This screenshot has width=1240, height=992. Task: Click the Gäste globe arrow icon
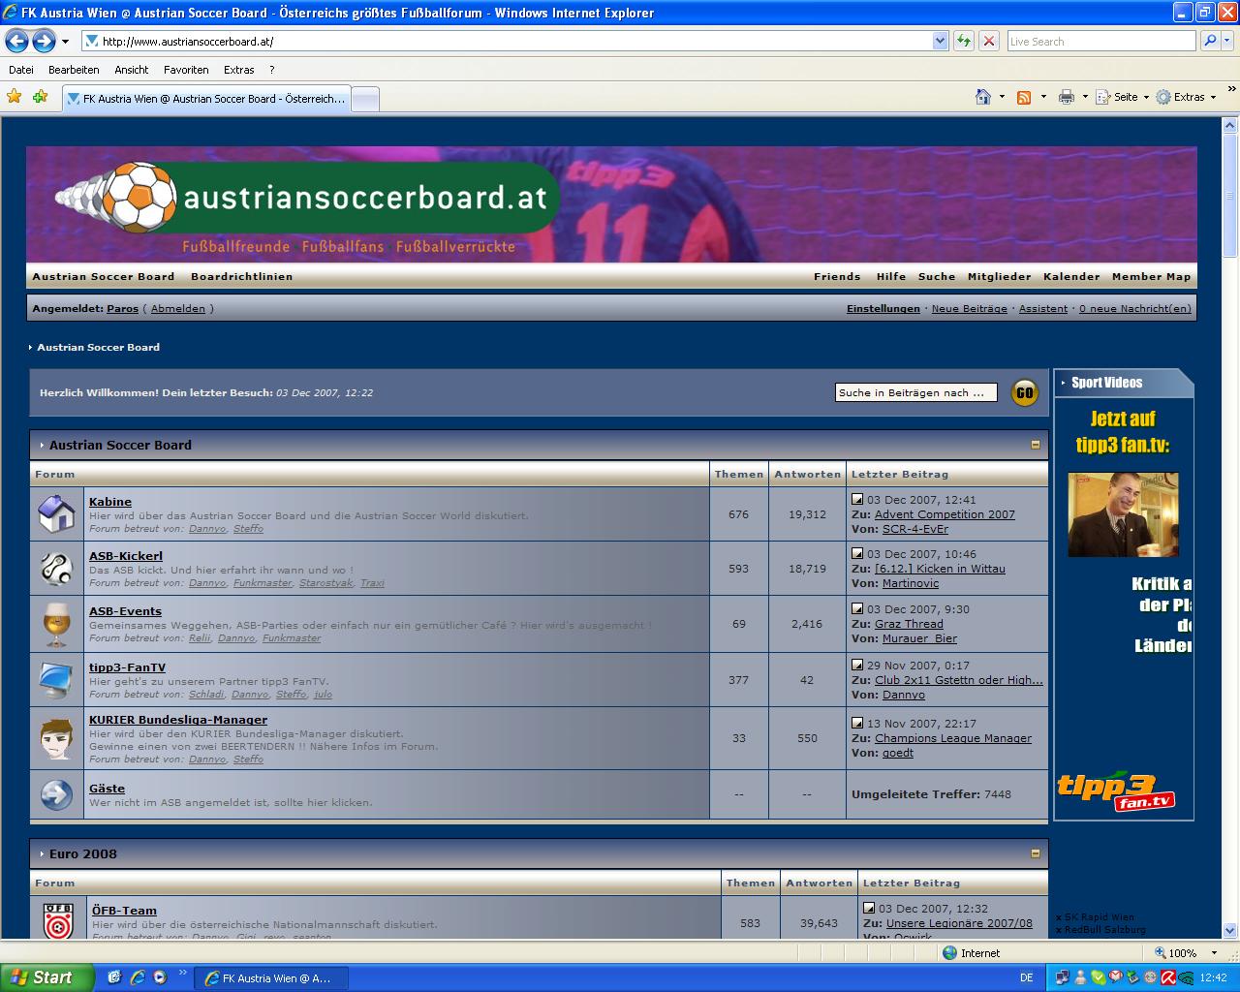tap(56, 794)
